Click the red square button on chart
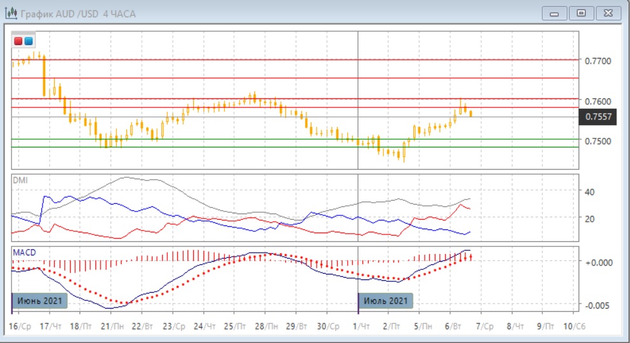 [x=18, y=41]
